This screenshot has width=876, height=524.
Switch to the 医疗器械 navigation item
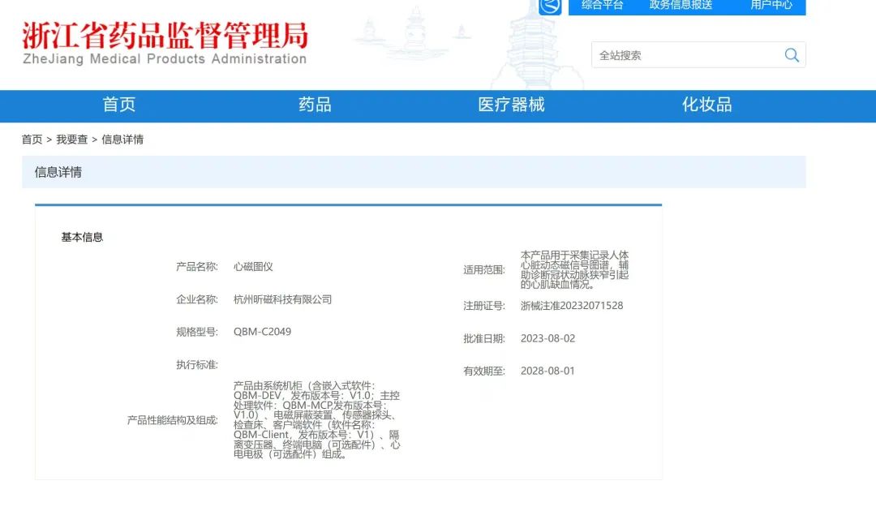point(511,105)
